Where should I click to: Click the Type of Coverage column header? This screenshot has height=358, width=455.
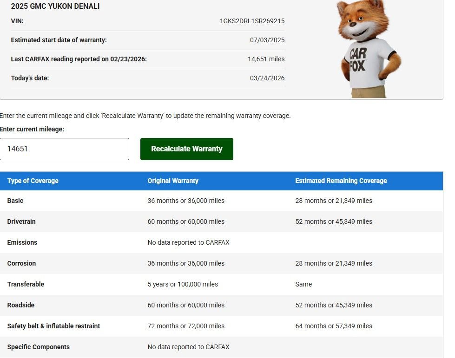click(33, 181)
